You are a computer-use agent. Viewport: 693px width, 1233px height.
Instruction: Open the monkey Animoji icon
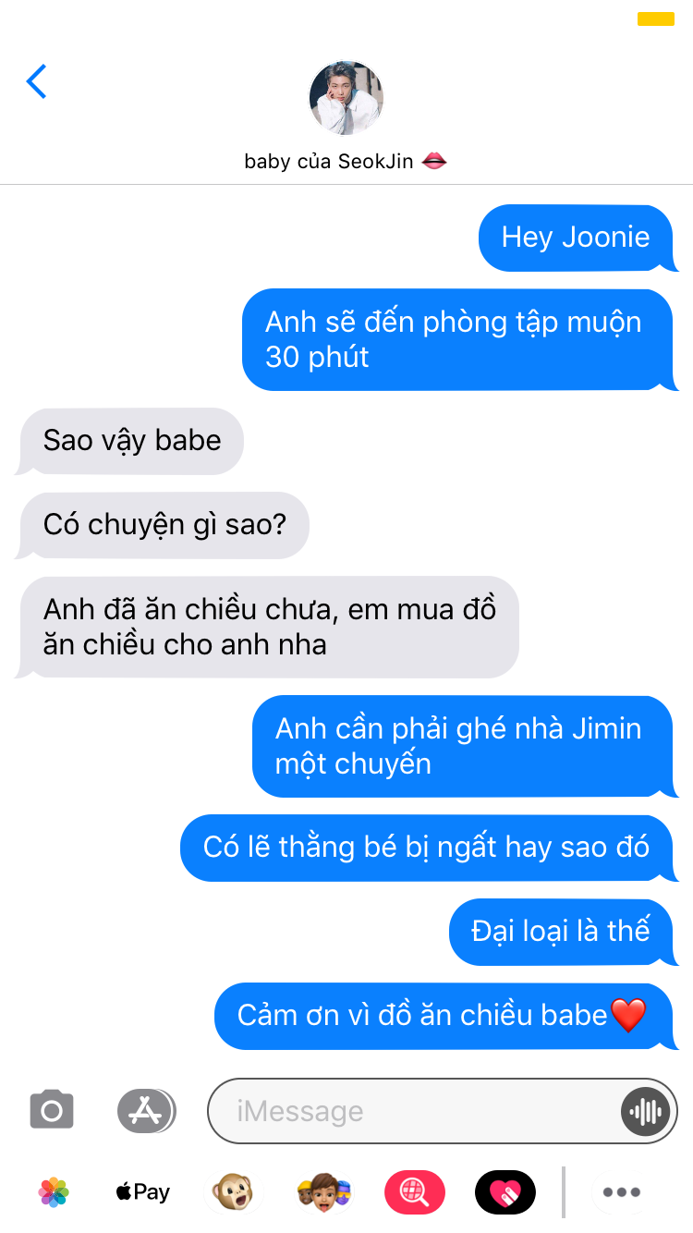233,1191
